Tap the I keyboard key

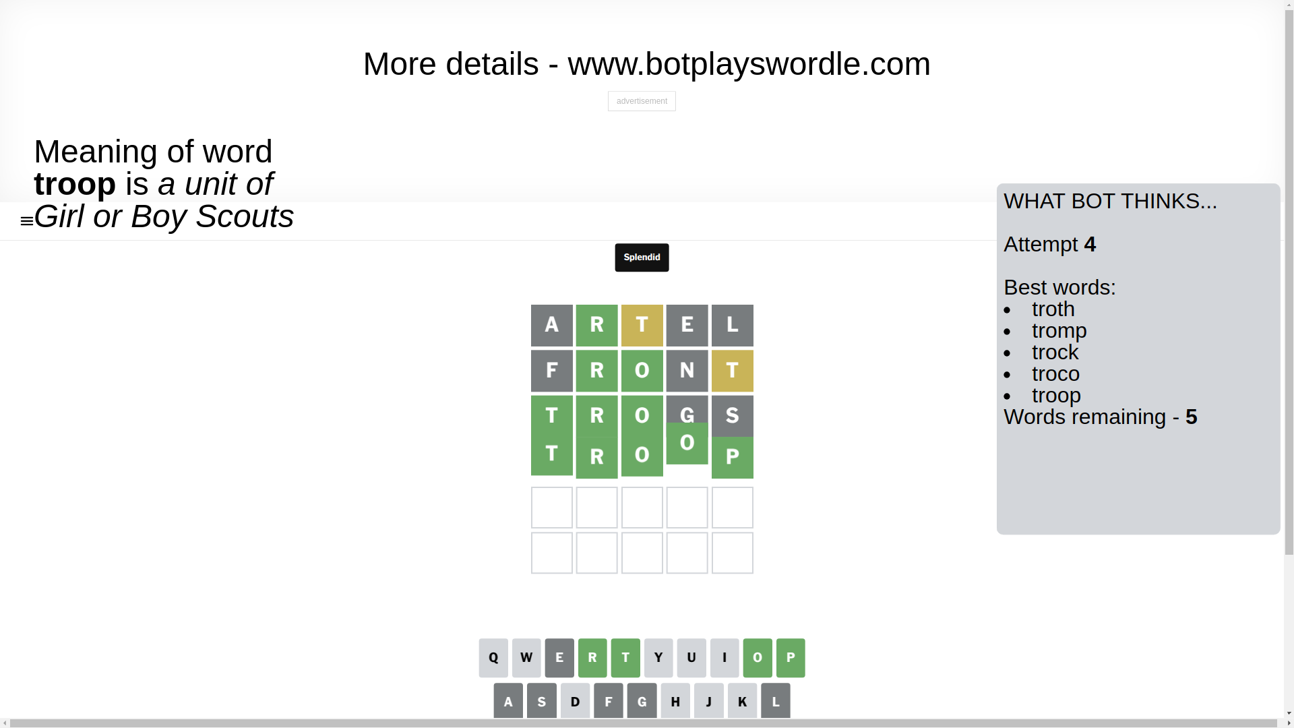coord(725,658)
